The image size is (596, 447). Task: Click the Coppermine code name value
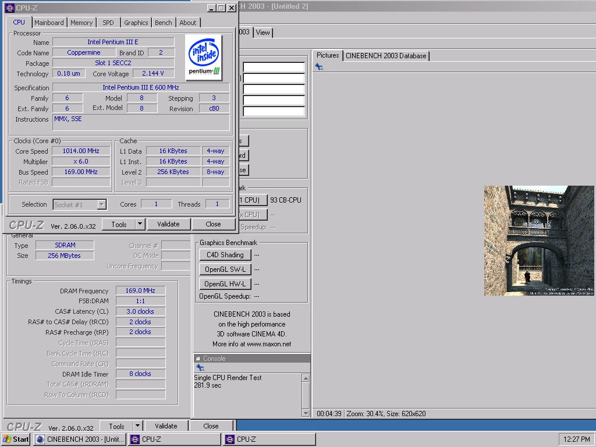click(84, 52)
